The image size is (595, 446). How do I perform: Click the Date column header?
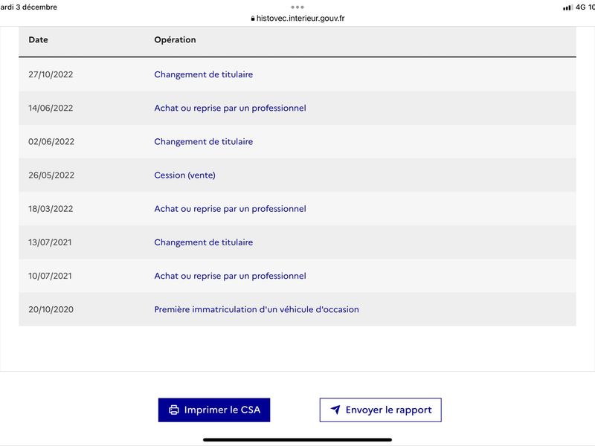click(x=39, y=40)
